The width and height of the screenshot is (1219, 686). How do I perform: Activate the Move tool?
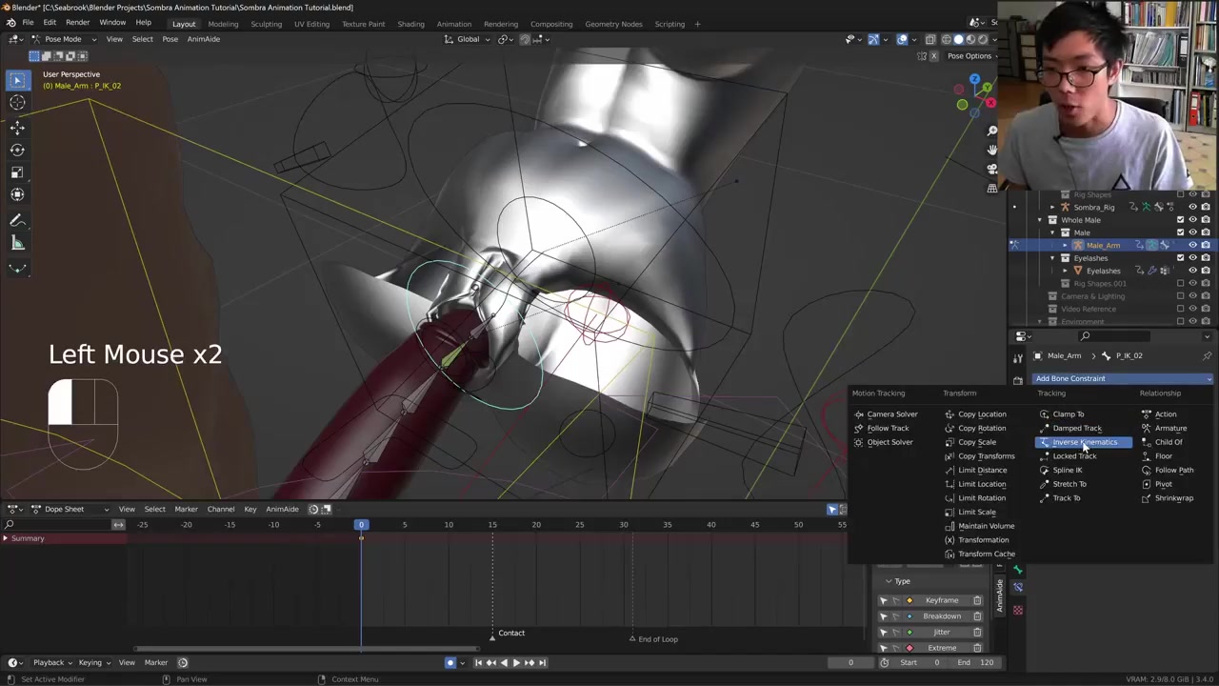click(17, 127)
